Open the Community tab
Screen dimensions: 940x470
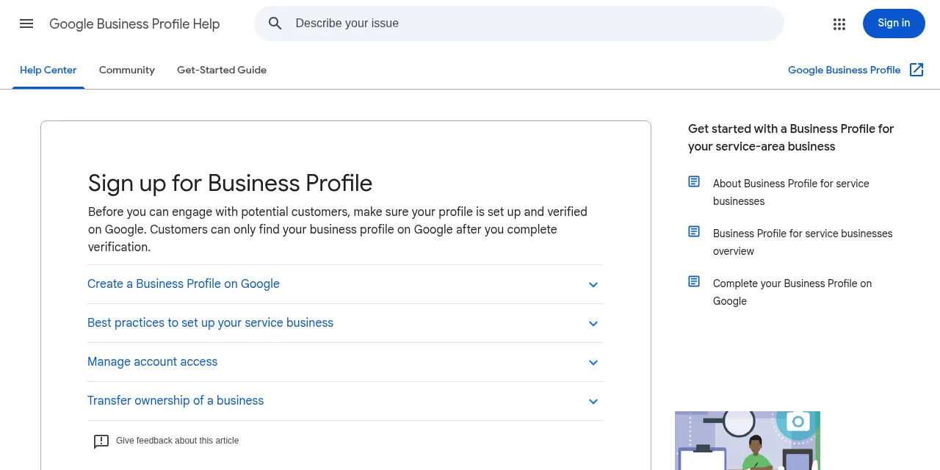pos(127,70)
